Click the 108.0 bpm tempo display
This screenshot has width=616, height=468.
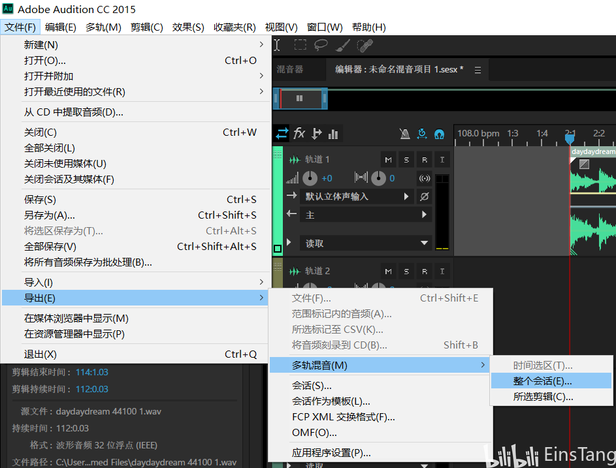click(478, 134)
